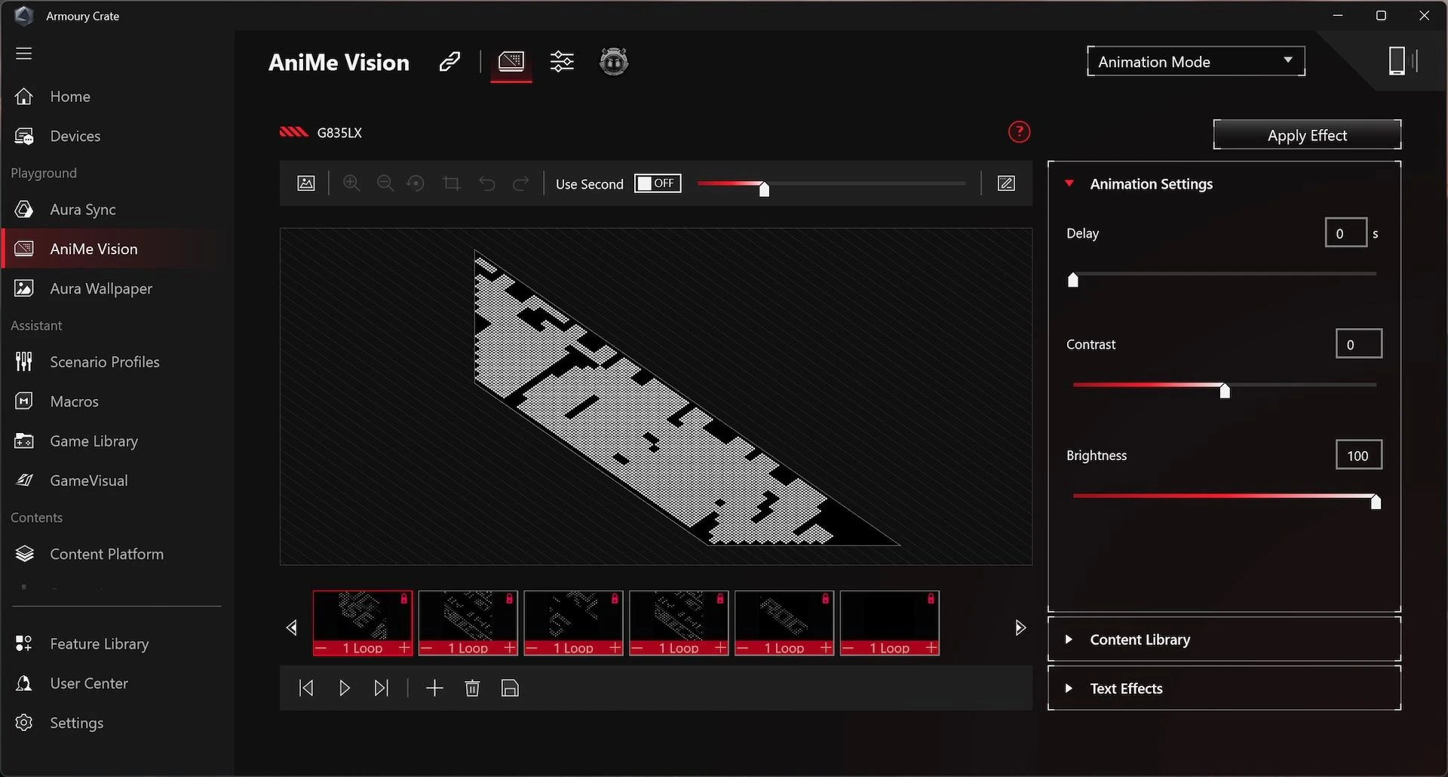Expand the Text Effects section

pos(1224,688)
